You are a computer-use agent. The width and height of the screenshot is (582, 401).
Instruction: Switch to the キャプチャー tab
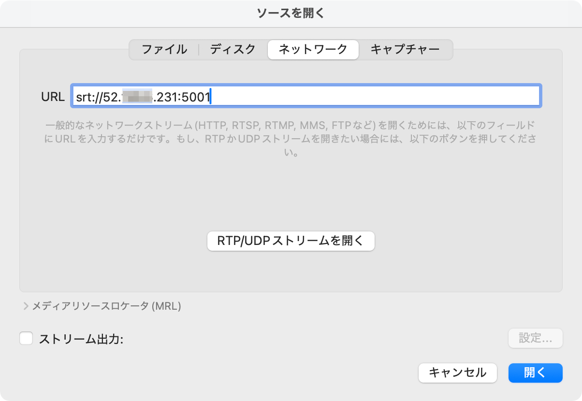(405, 49)
